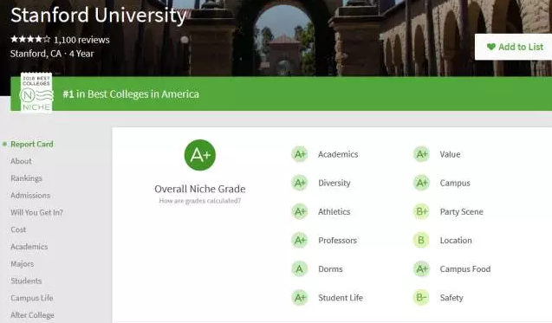This screenshot has height=323, width=552.
Task: Select Report Card in the sidebar
Action: 32,144
